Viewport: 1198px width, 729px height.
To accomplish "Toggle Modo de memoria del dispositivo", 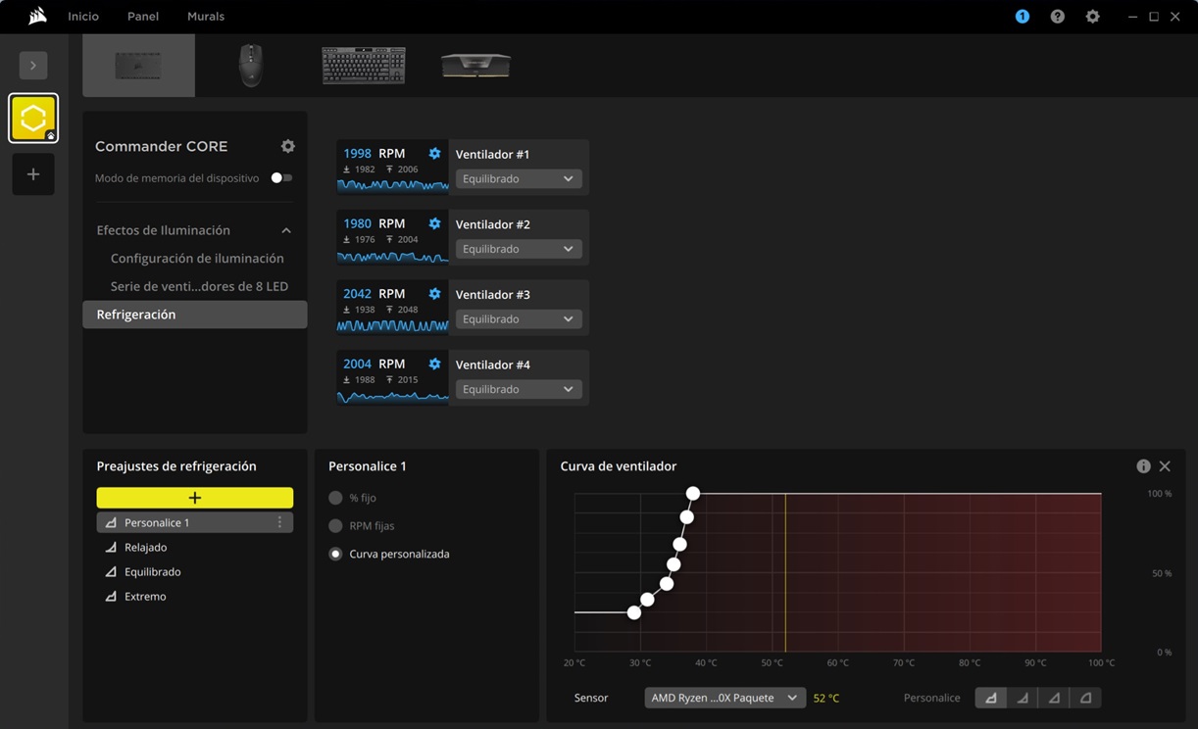I will [281, 178].
